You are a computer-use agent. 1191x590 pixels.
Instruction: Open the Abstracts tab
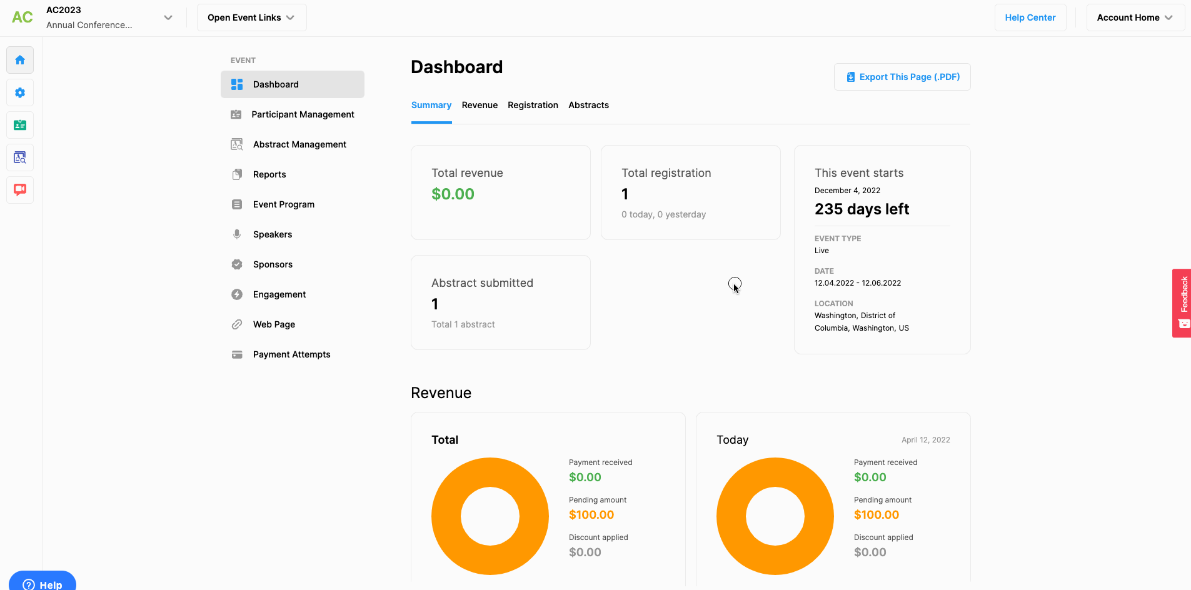[x=588, y=105]
